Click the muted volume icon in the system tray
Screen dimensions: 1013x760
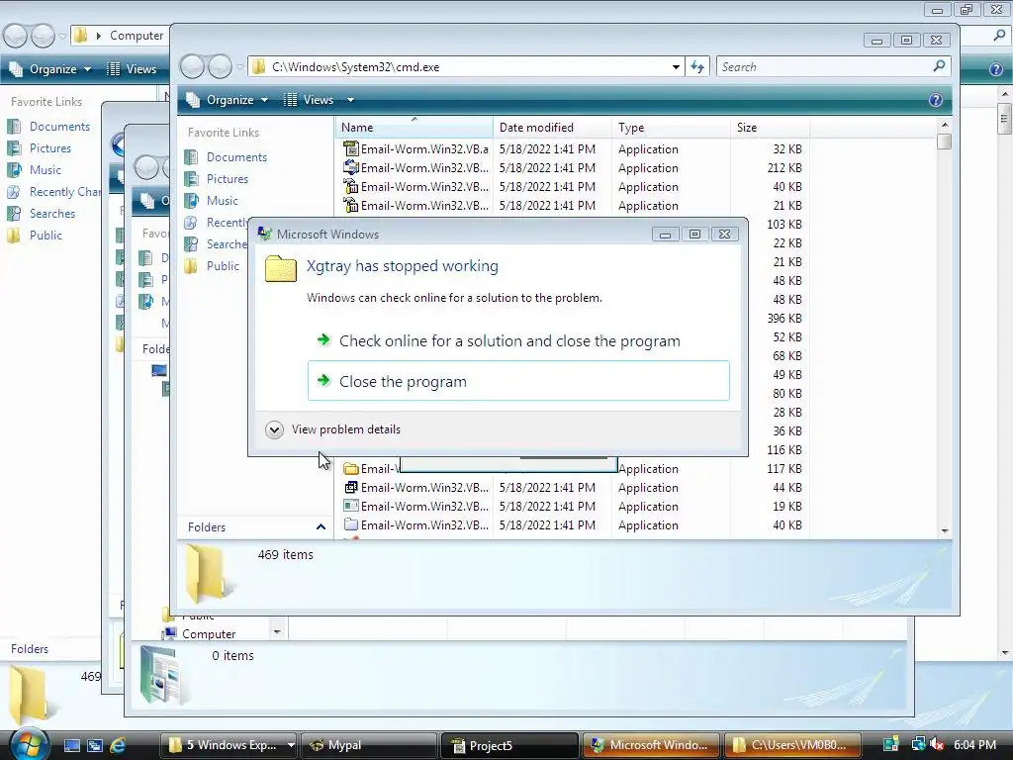[x=938, y=744]
